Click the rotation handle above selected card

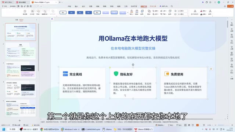133,65
